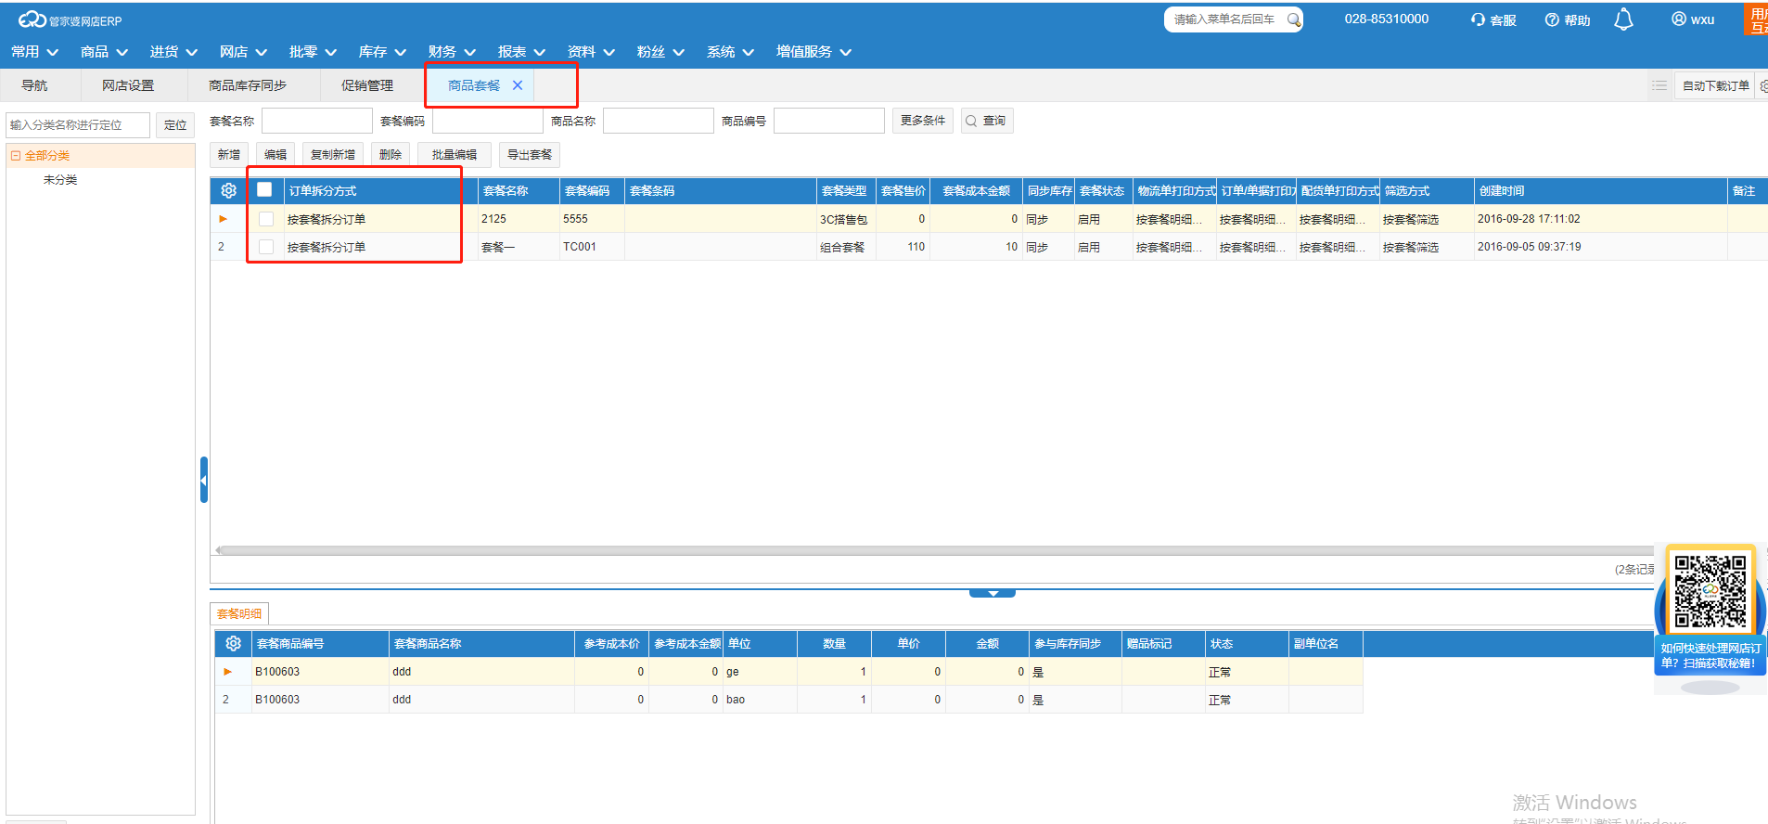Close the 商品套餐 tab

click(518, 85)
